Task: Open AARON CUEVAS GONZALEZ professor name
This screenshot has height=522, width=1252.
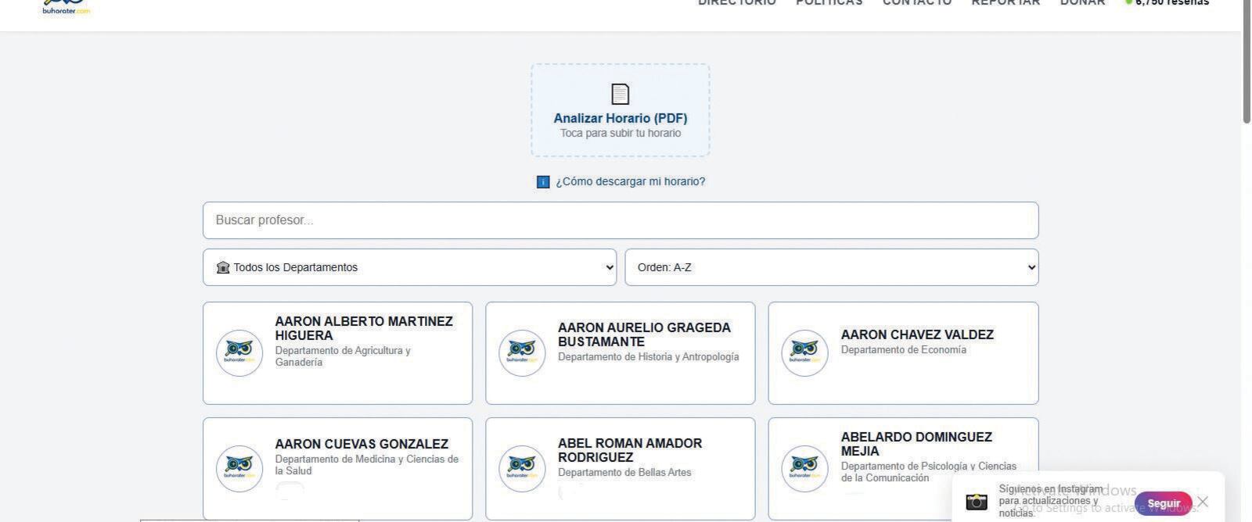Action: [362, 444]
